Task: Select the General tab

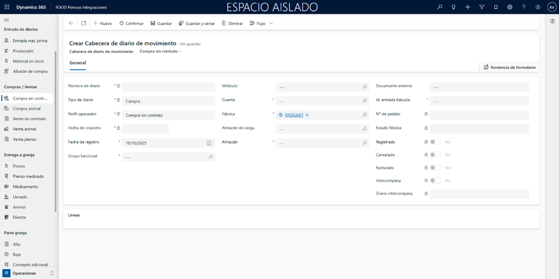Action: [x=78, y=63]
